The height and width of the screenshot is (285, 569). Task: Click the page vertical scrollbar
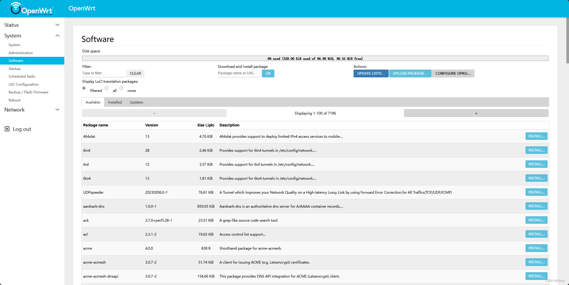[x=567, y=40]
